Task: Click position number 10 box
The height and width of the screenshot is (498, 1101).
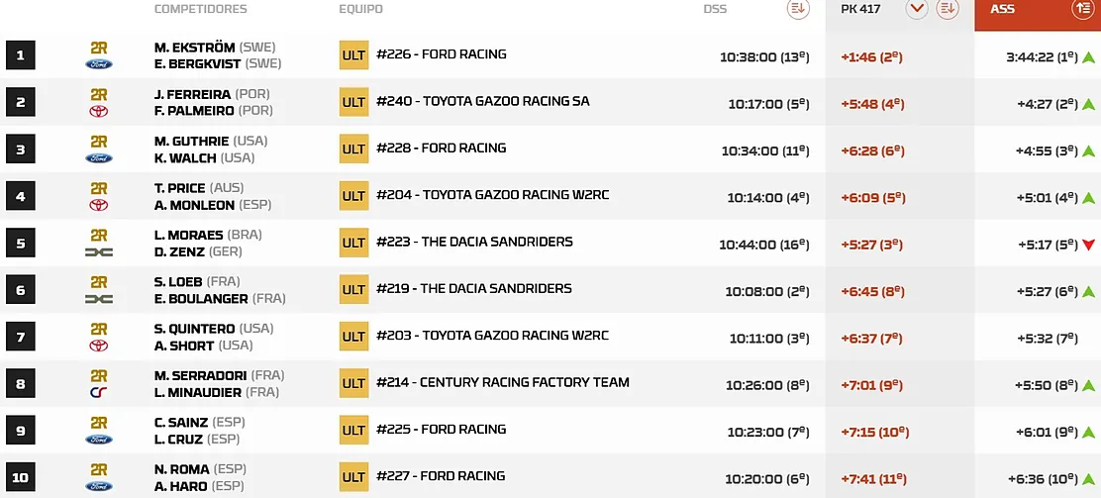Action: 21,477
